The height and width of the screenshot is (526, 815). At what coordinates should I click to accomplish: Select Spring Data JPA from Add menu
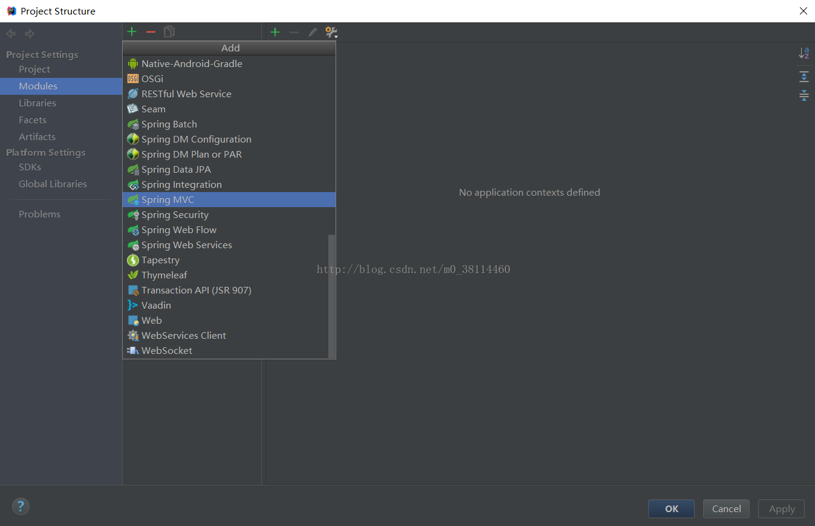229,169
